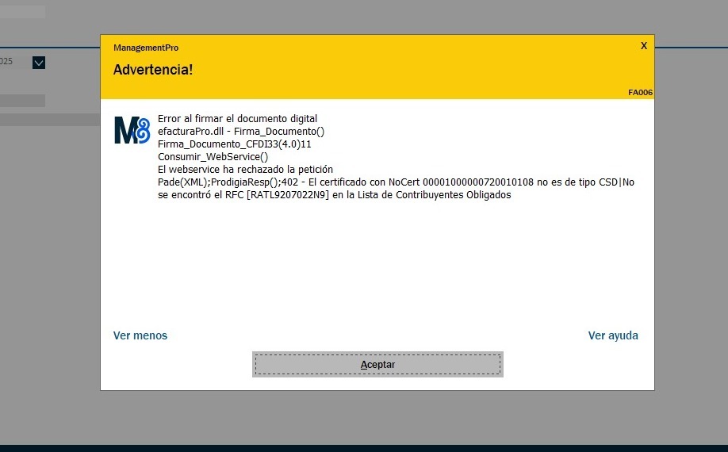This screenshot has height=452, width=728.
Task: Click the FA006 error code label
Action: pos(639,93)
